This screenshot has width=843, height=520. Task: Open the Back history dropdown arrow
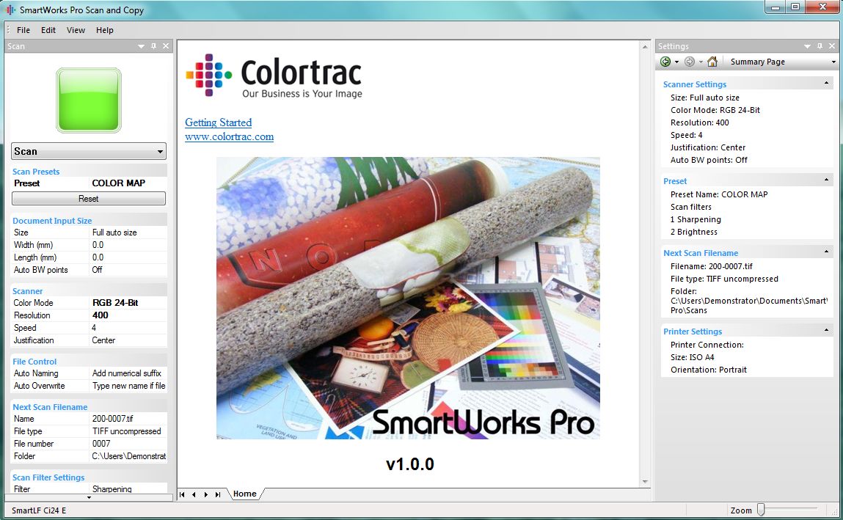click(676, 62)
